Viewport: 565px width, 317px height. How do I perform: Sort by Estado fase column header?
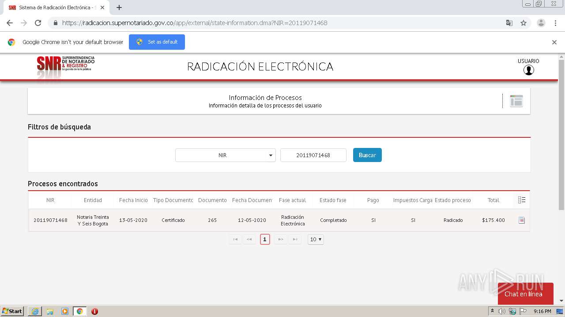click(x=333, y=200)
